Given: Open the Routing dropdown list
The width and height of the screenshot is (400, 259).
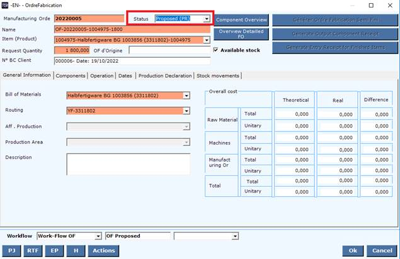Looking at the screenshot, I should 186,111.
